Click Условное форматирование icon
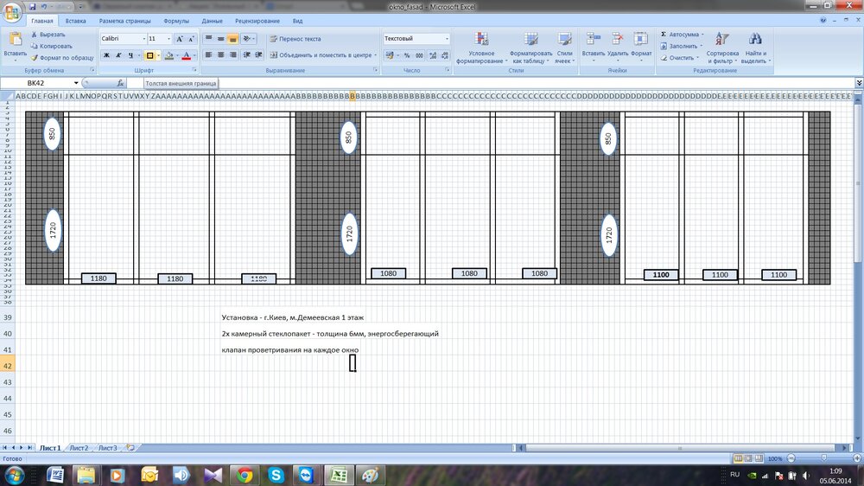Screen dimensions: 864x486 pos(481,40)
